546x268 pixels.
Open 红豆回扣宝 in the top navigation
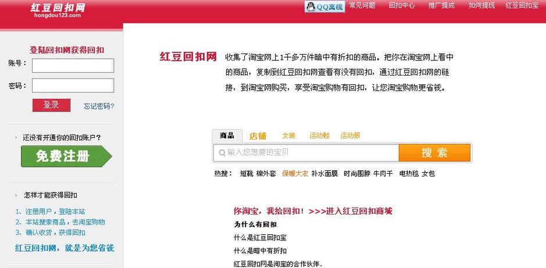coord(522,6)
